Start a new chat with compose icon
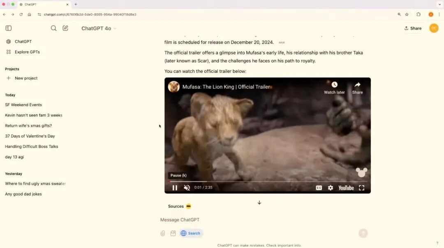Screen dimensions: 444x248 click(65, 28)
